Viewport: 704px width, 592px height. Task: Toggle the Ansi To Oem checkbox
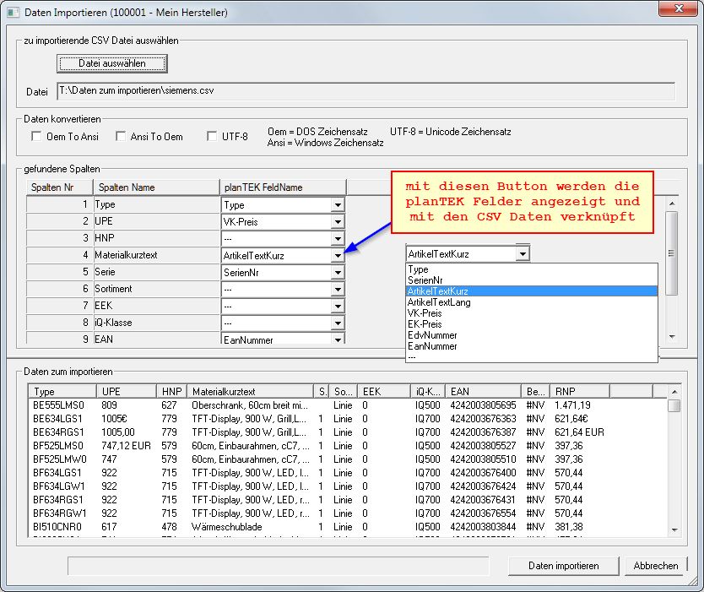[122, 137]
